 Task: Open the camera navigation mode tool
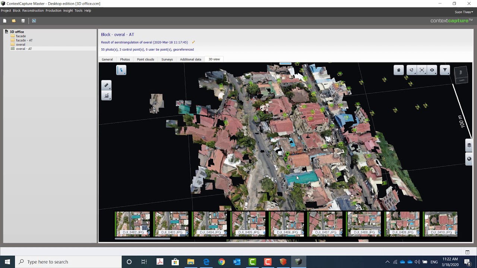[411, 70]
